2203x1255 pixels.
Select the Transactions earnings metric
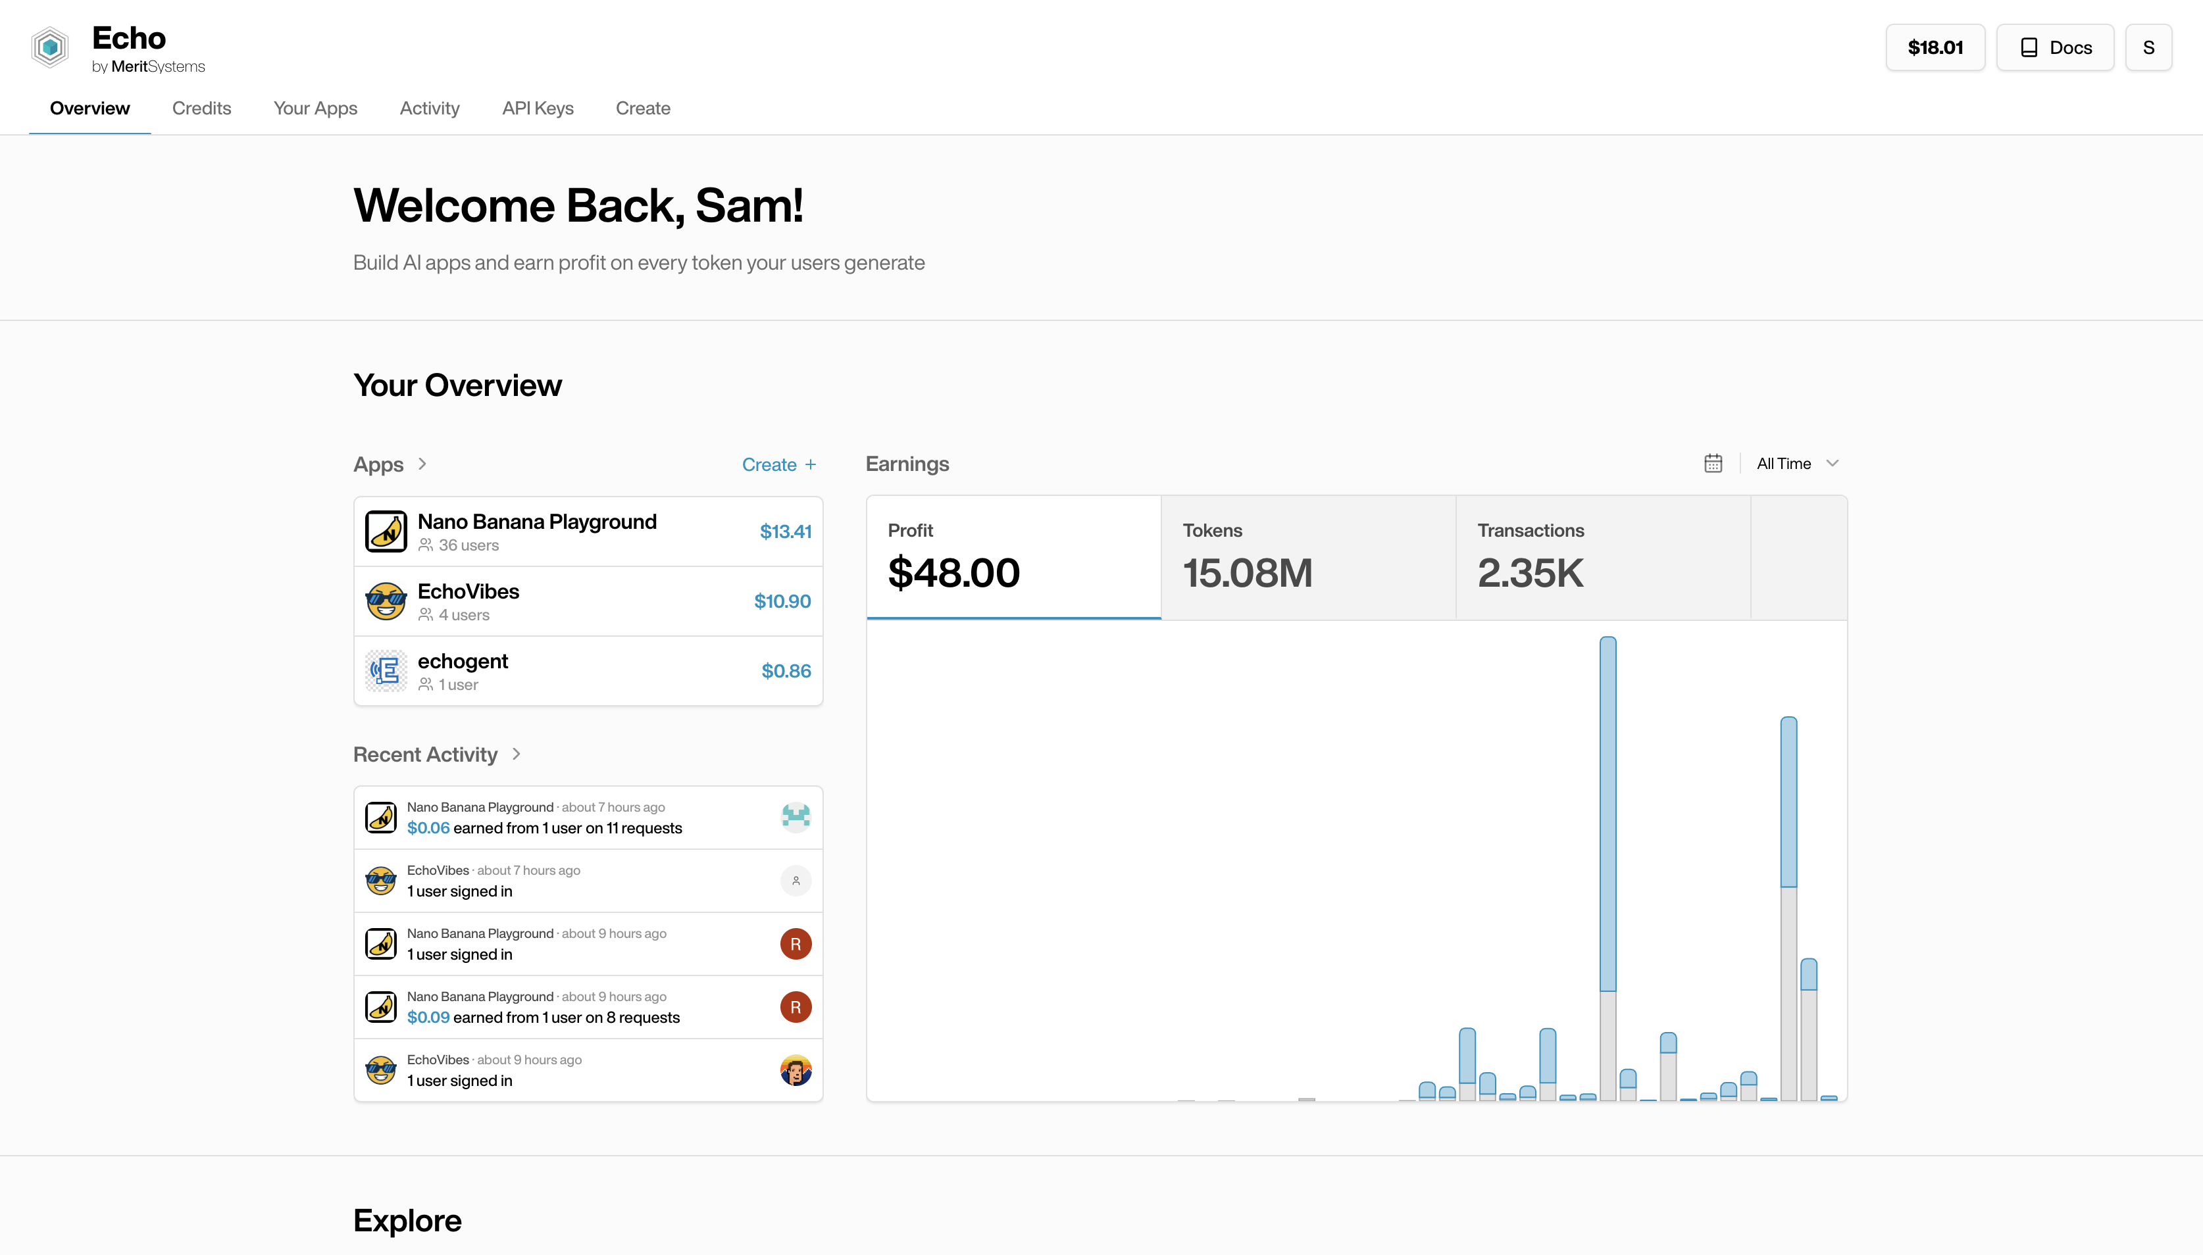[1602, 557]
